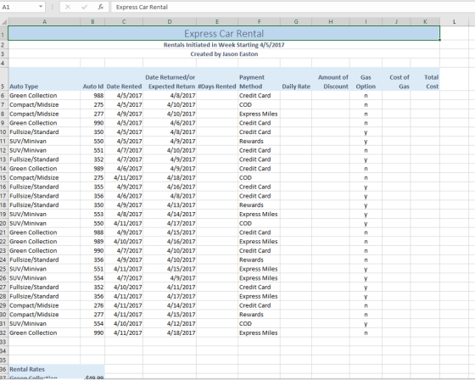Select row 5 header

coord(3,79)
